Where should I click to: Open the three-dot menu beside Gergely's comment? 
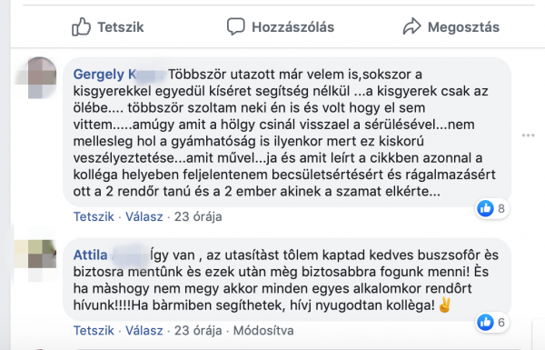coord(528,135)
